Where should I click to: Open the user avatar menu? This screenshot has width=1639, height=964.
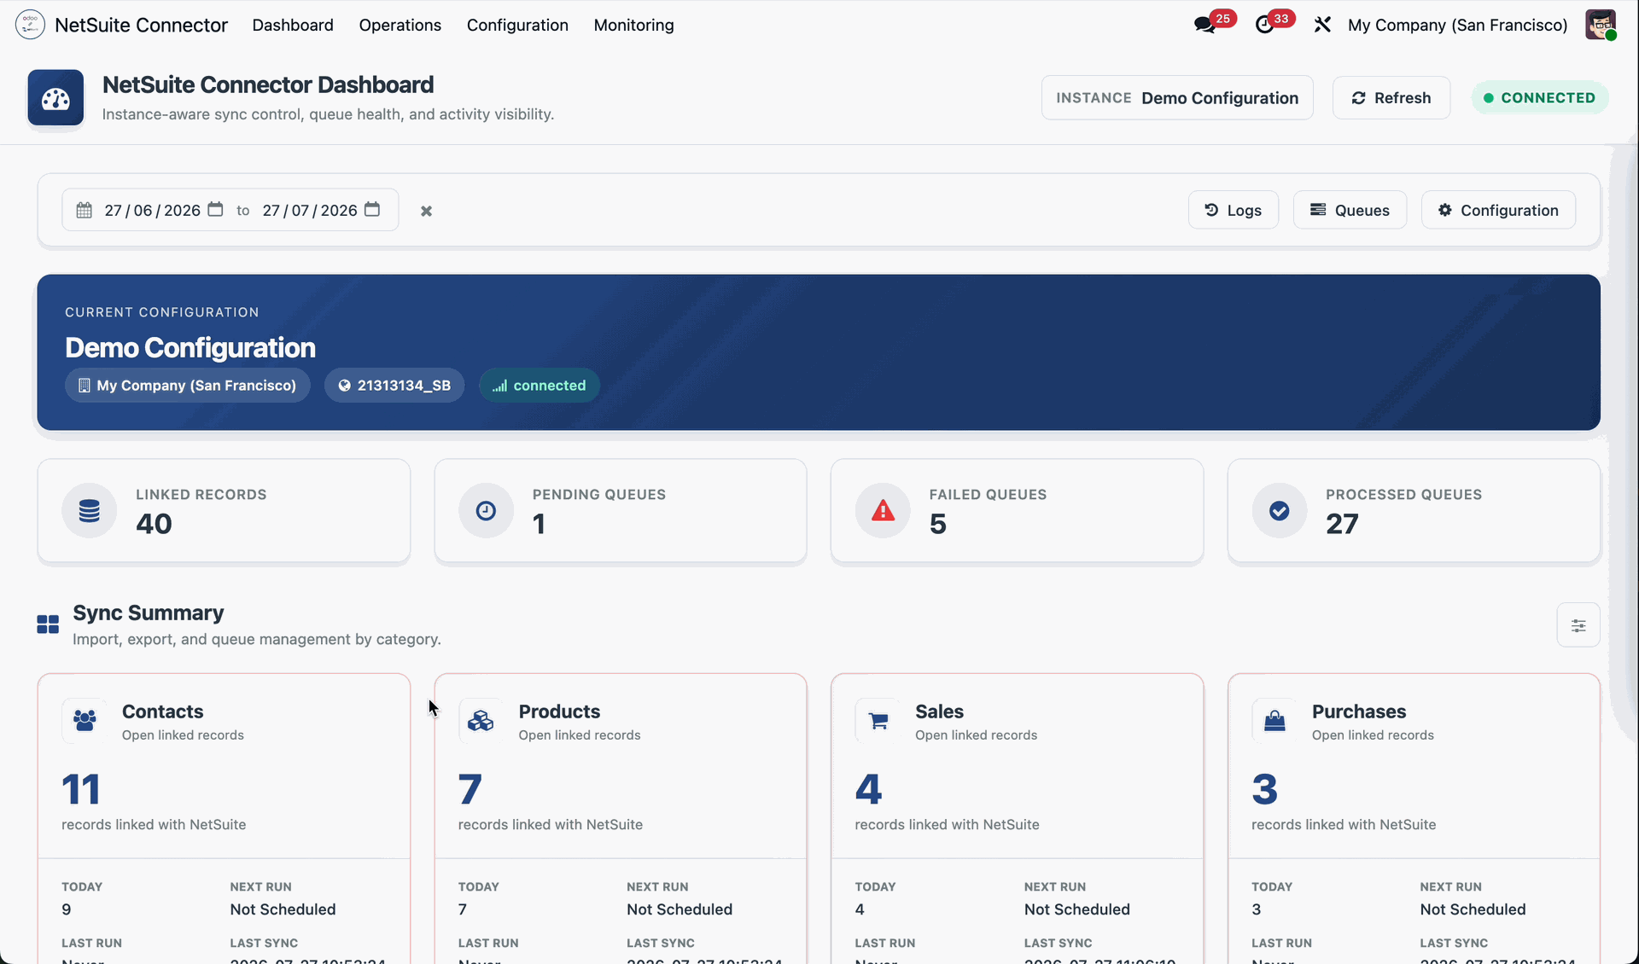tap(1601, 25)
